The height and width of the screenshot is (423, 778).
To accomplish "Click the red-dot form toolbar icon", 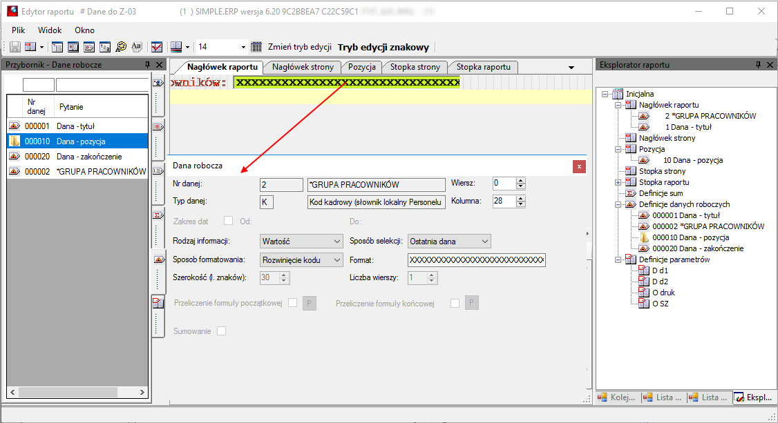I will click(73, 47).
